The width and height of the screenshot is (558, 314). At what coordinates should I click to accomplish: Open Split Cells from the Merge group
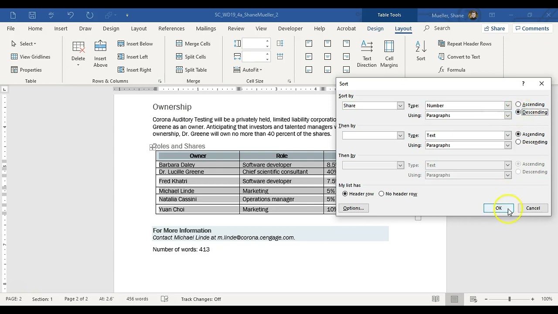tap(191, 57)
